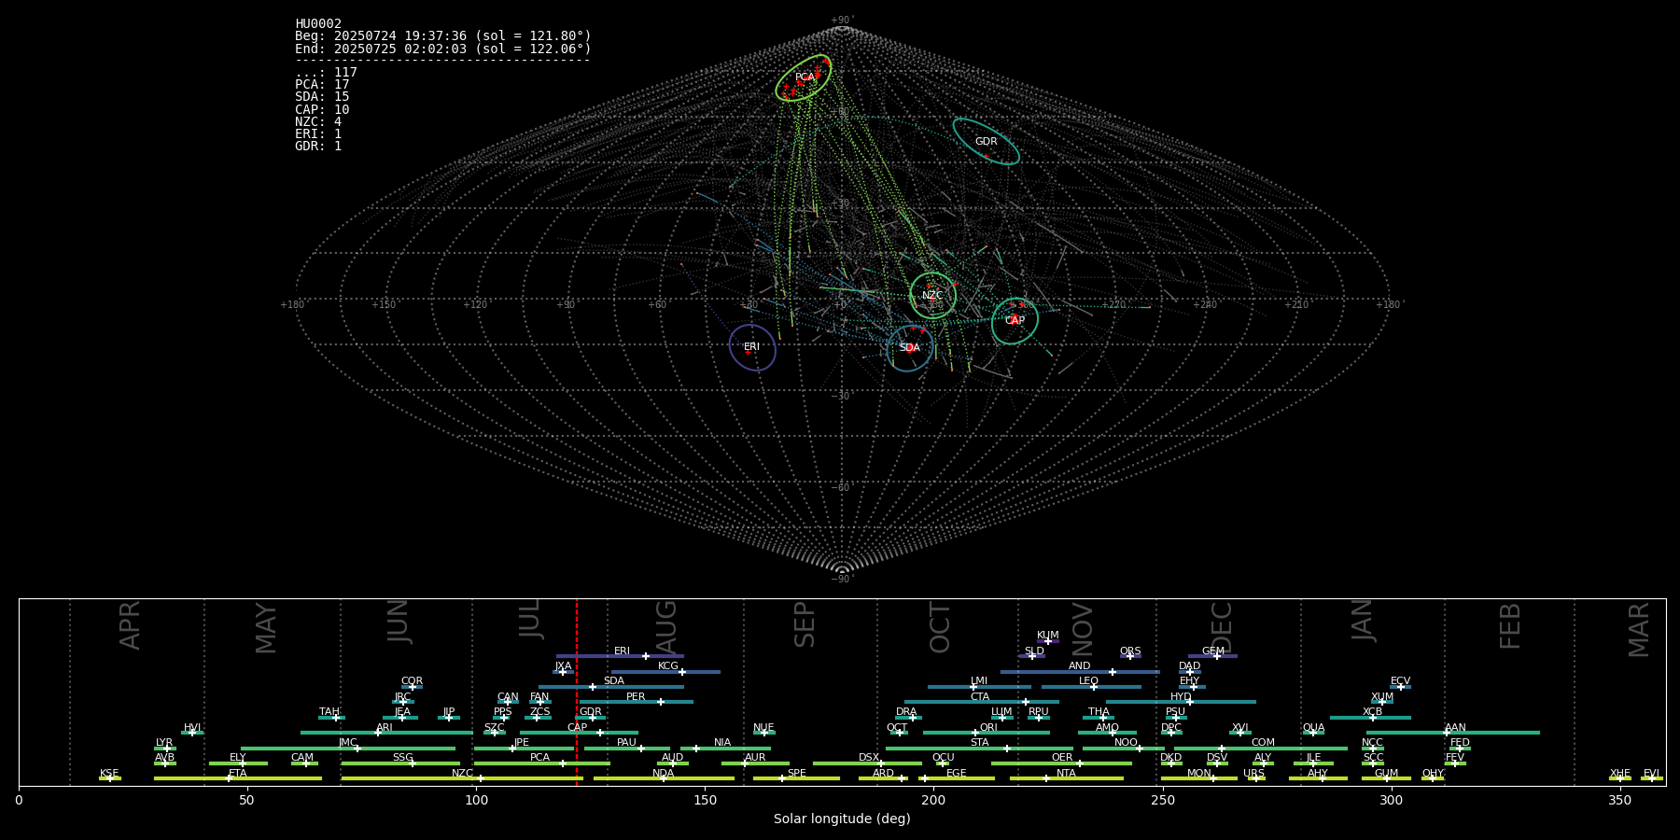1680x840 pixels.
Task: Click the OER shower bar in timeline
Action: tap(1061, 763)
